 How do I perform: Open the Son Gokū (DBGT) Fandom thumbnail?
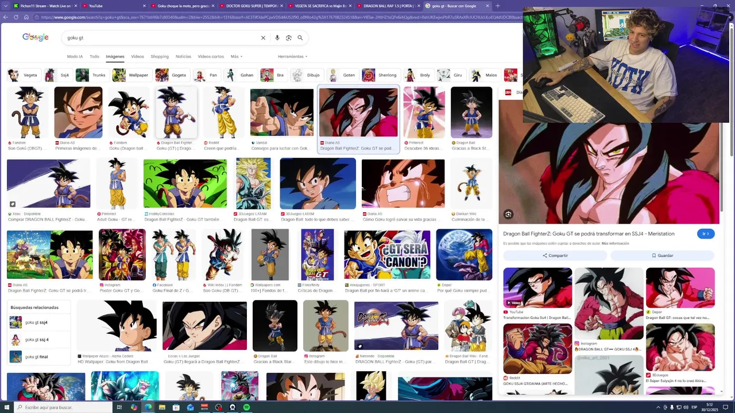click(x=27, y=112)
